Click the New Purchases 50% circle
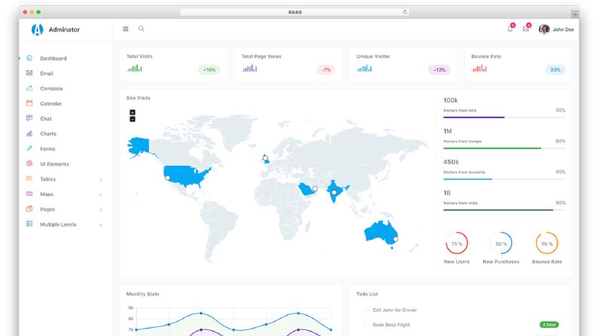Screen dimensions: 598x336 tap(501, 243)
